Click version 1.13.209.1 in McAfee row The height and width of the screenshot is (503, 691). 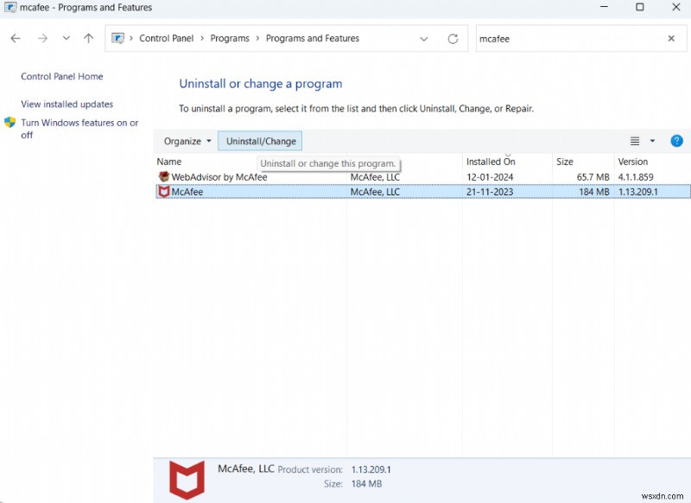pos(637,192)
